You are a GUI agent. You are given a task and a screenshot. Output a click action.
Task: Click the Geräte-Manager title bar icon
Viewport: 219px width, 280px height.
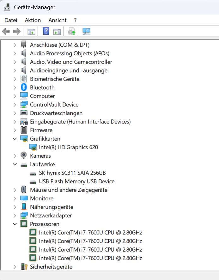[x=7, y=7]
